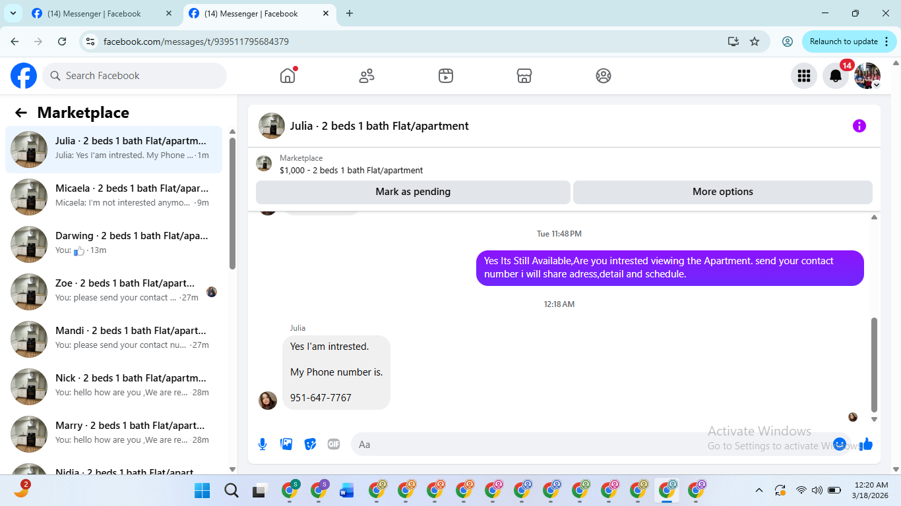The width and height of the screenshot is (901, 506).
Task: Click the Search Facebook field
Action: 135,76
